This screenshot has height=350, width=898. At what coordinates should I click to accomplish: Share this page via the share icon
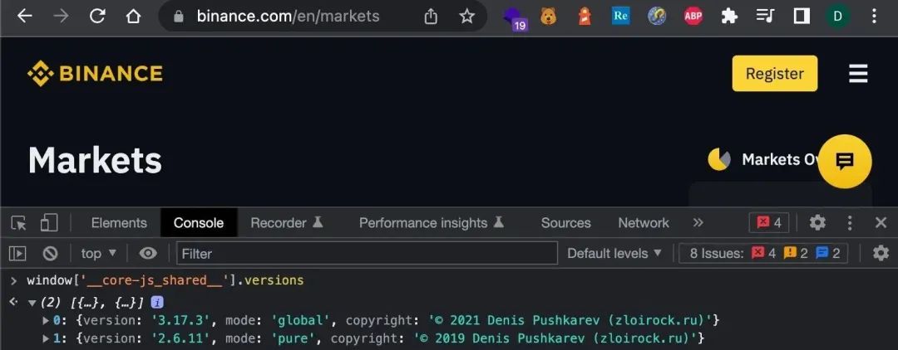tap(431, 16)
